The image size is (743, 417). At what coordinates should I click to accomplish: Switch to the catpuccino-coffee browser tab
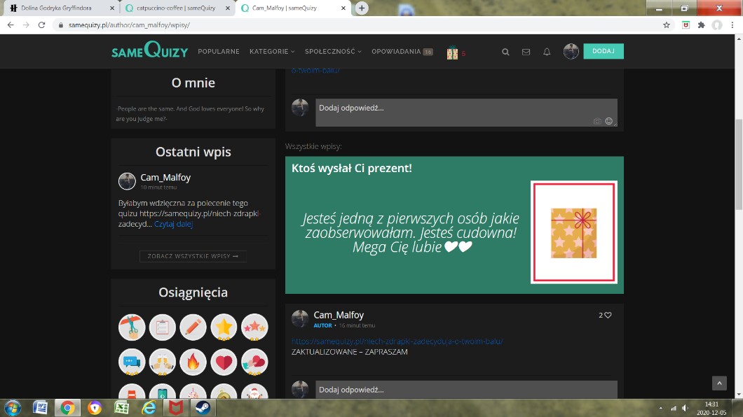point(175,8)
